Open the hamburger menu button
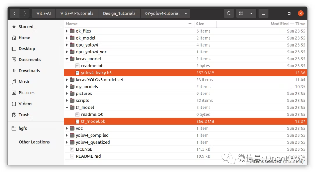 (263, 13)
